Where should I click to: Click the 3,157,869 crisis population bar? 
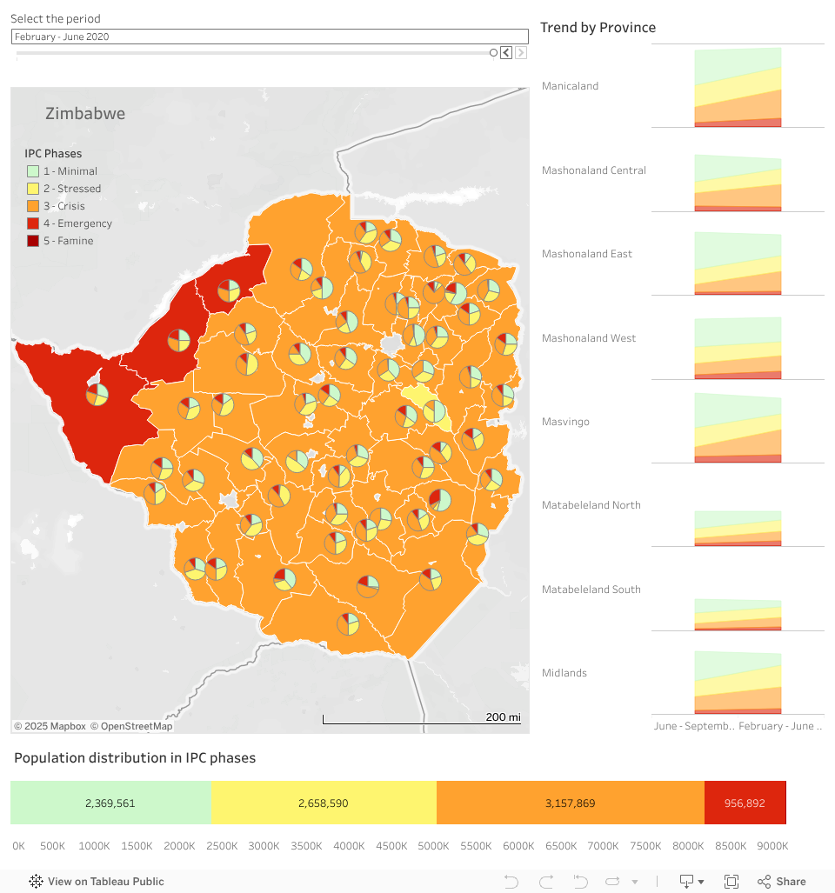[570, 803]
